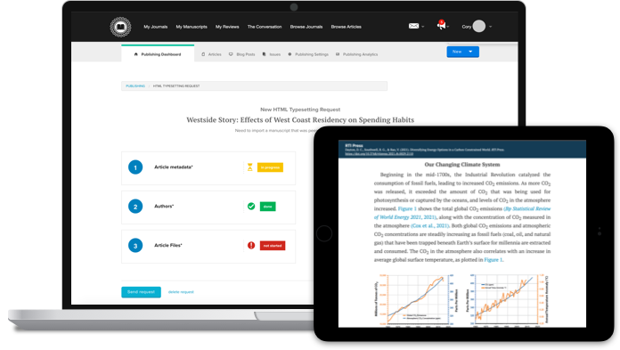Switch to the Issues tab
Screen dimensions: 620x350
click(271, 54)
